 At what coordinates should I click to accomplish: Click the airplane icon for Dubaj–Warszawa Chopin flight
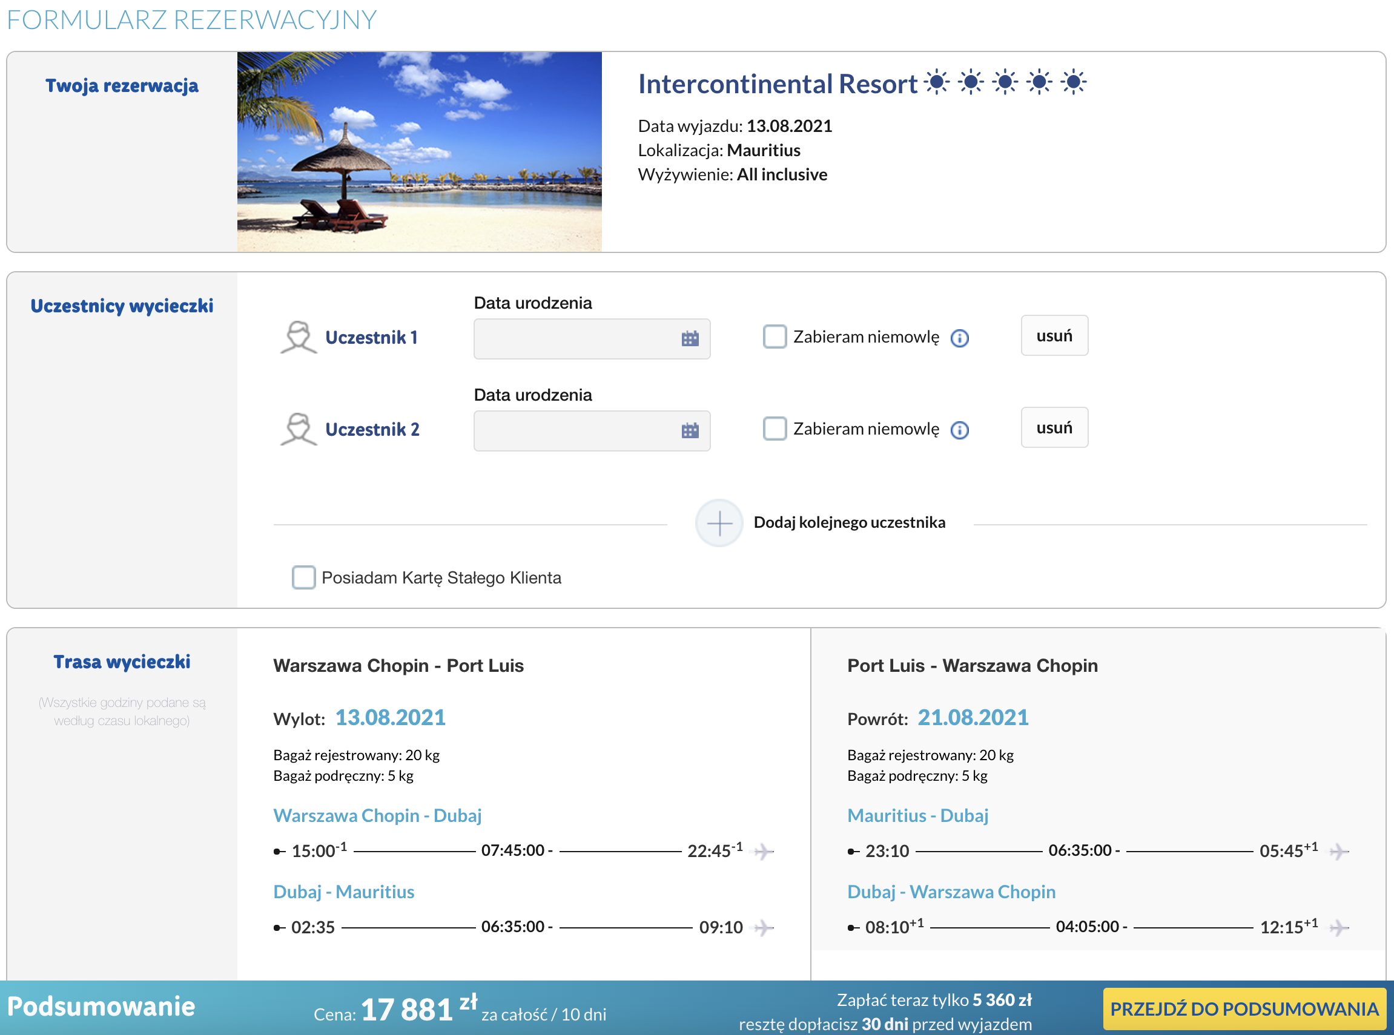(x=1339, y=927)
